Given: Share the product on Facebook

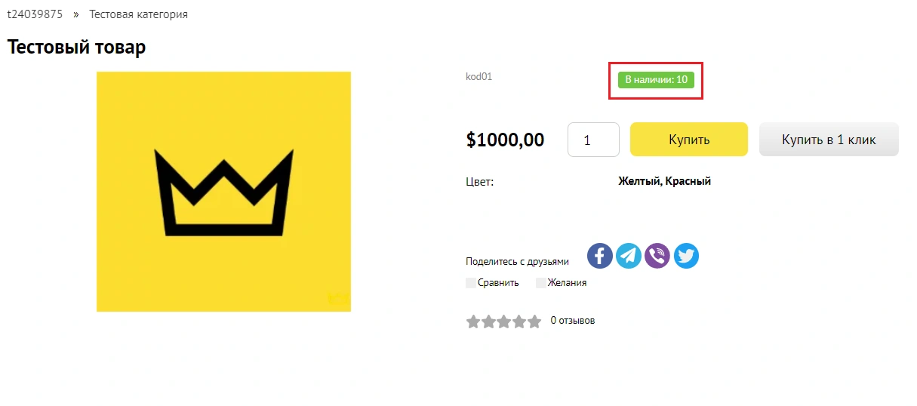Looking at the screenshot, I should tap(600, 256).
